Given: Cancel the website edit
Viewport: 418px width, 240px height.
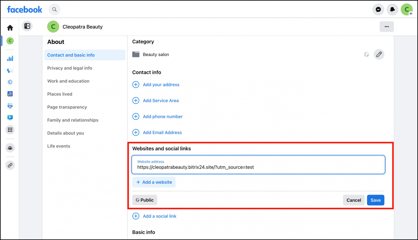Looking at the screenshot, I should pyautogui.click(x=354, y=200).
